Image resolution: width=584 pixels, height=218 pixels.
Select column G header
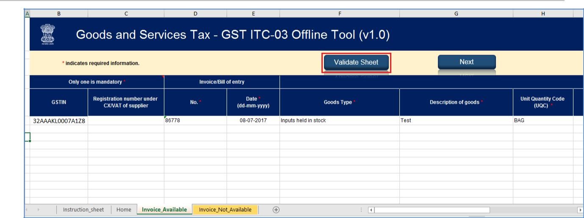coord(456,13)
